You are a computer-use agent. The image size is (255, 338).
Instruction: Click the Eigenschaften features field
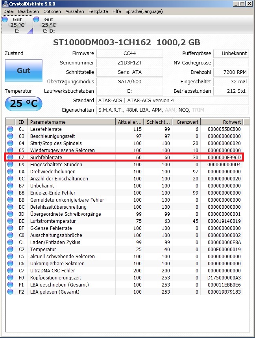(172, 110)
